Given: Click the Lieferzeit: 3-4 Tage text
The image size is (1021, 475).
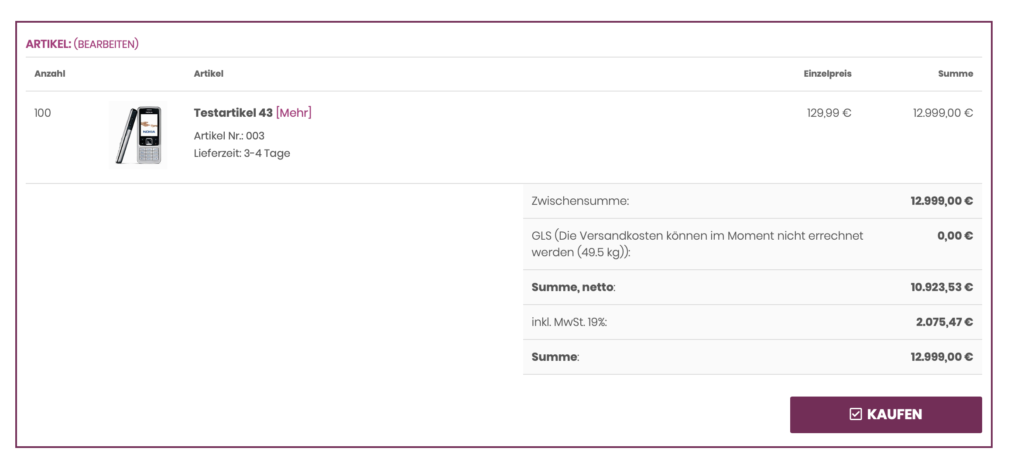Looking at the screenshot, I should click(x=242, y=153).
